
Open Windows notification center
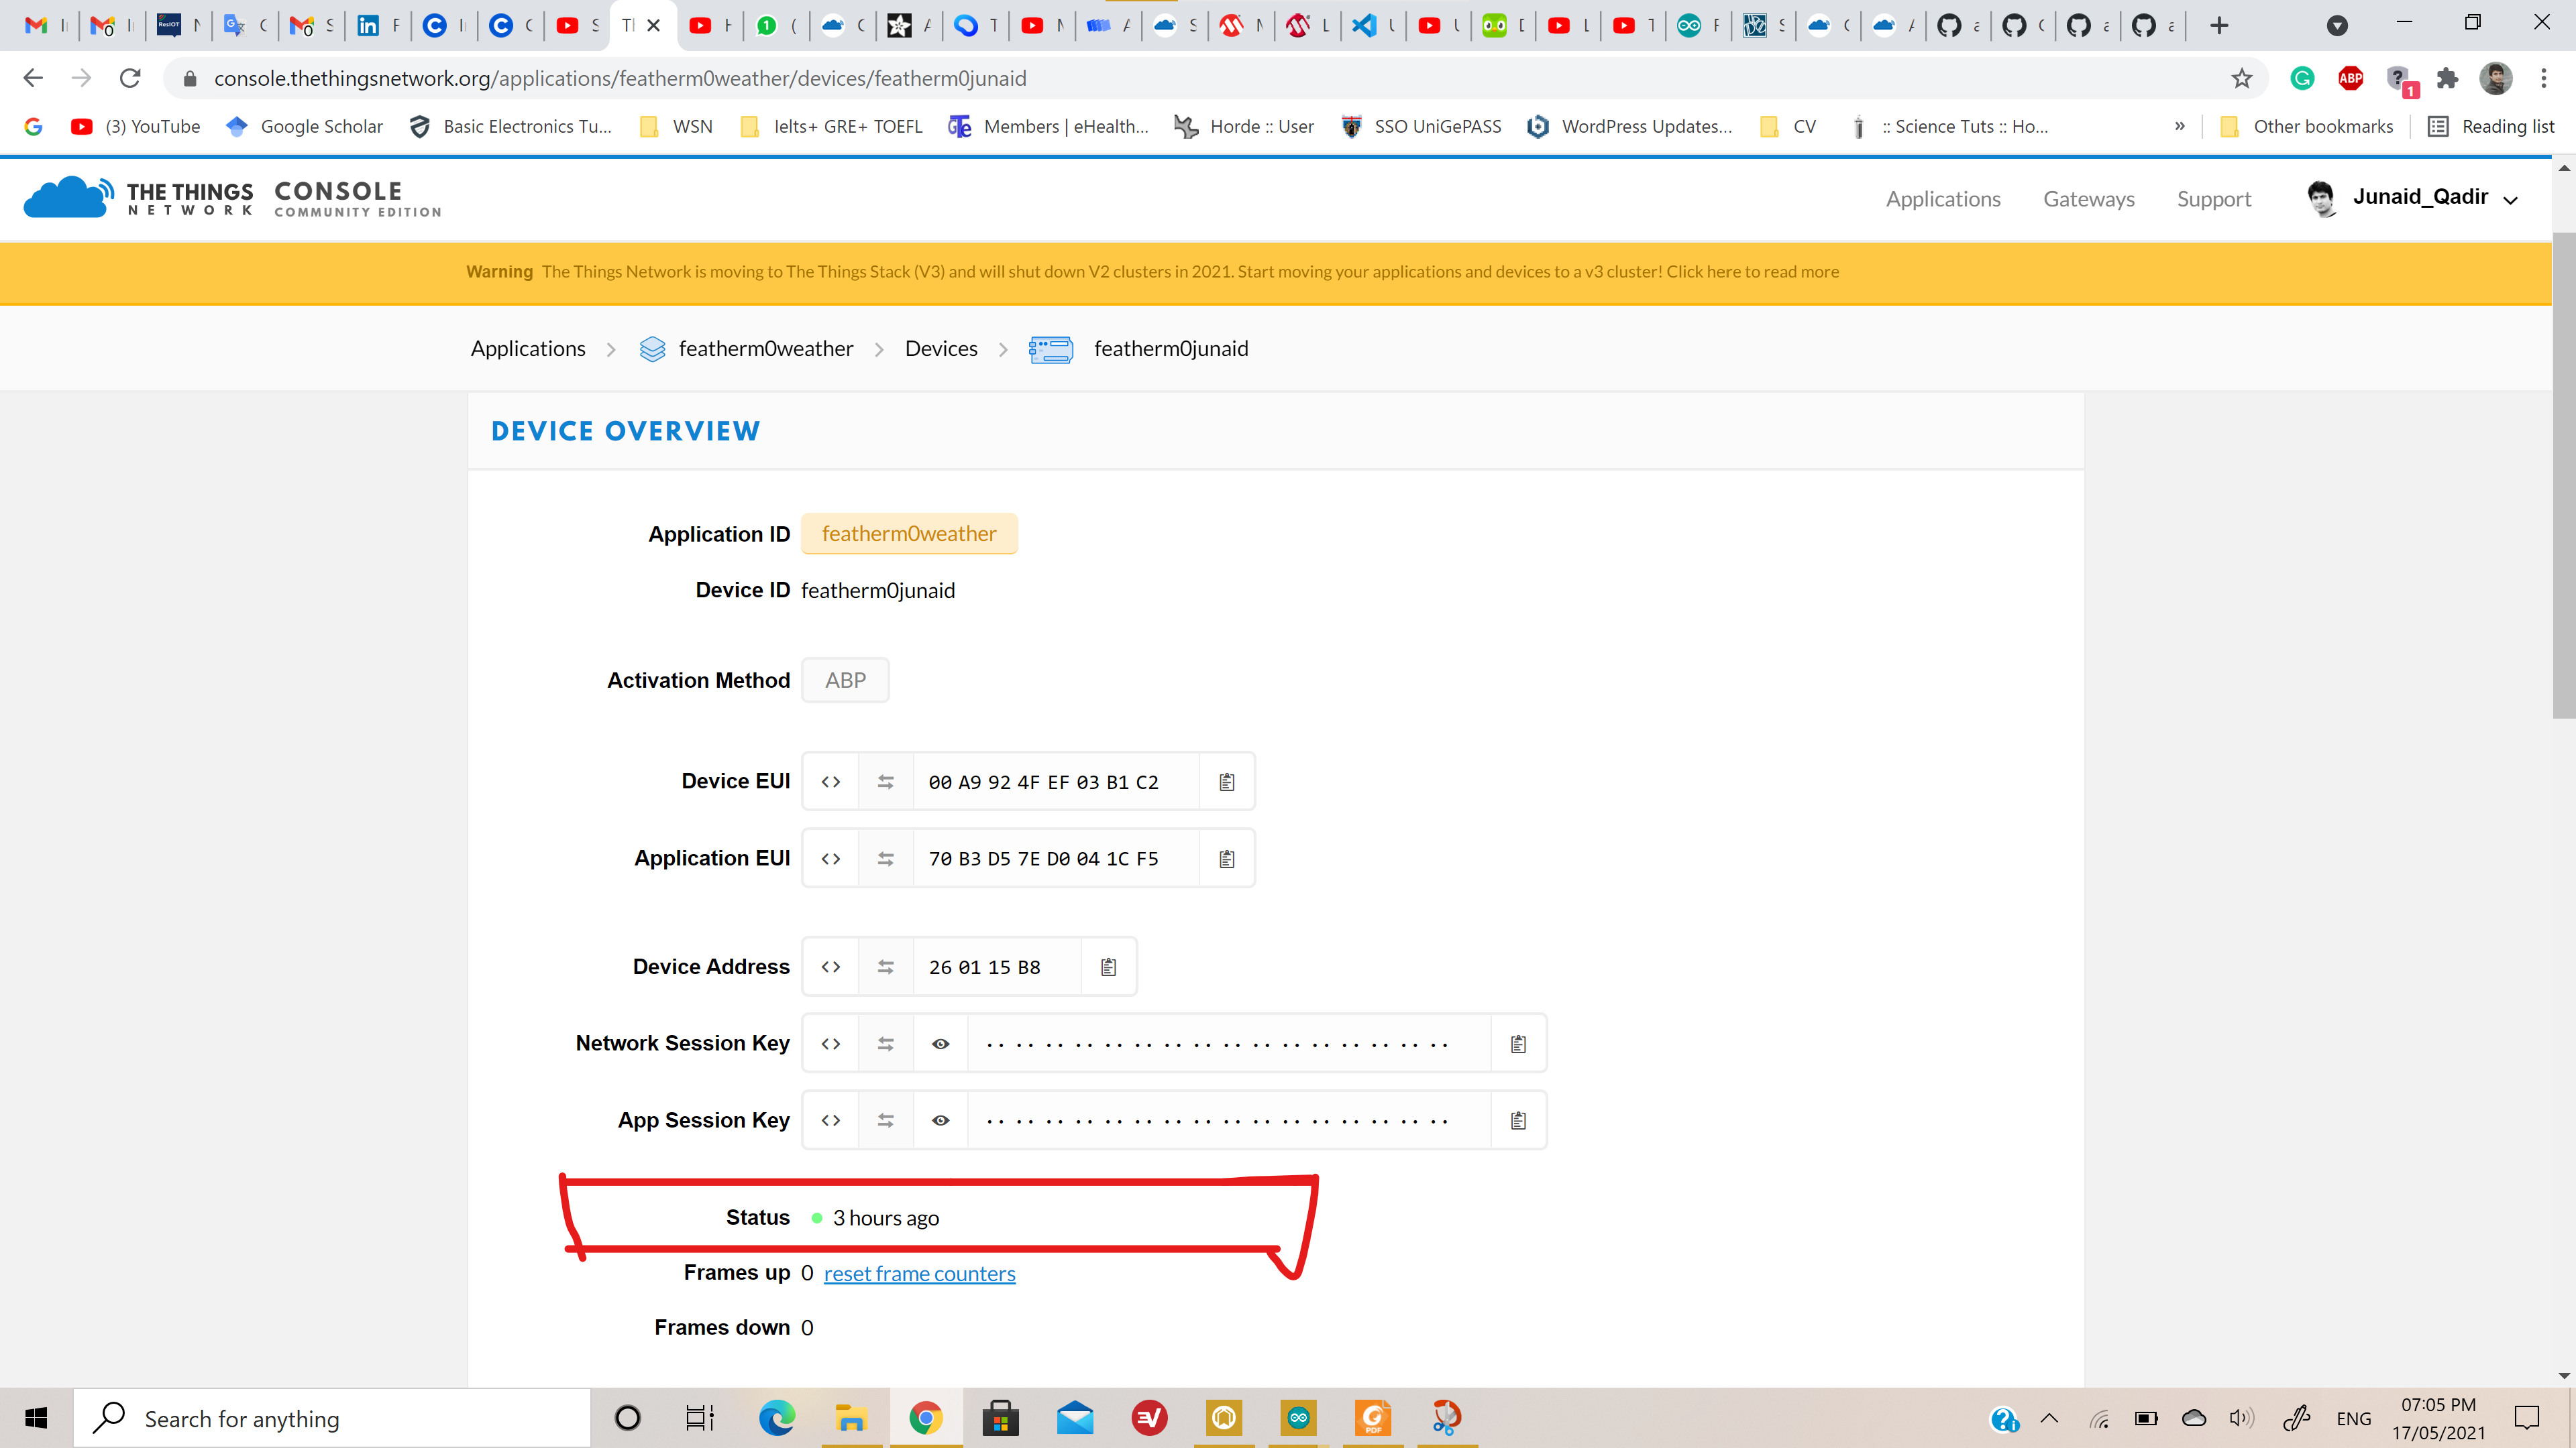[2526, 1418]
